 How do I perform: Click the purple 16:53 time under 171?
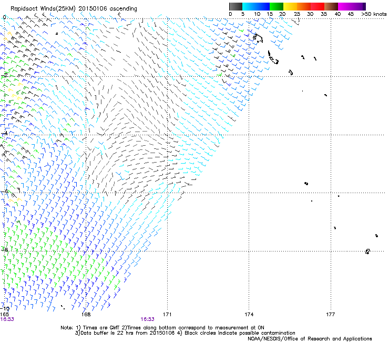[x=147, y=319]
